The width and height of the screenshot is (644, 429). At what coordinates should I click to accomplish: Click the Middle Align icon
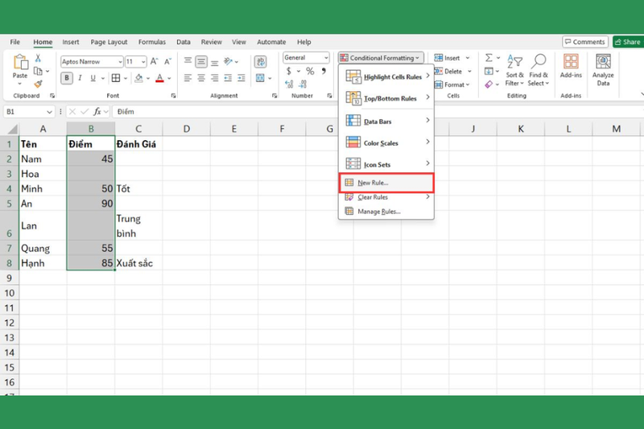click(200, 62)
